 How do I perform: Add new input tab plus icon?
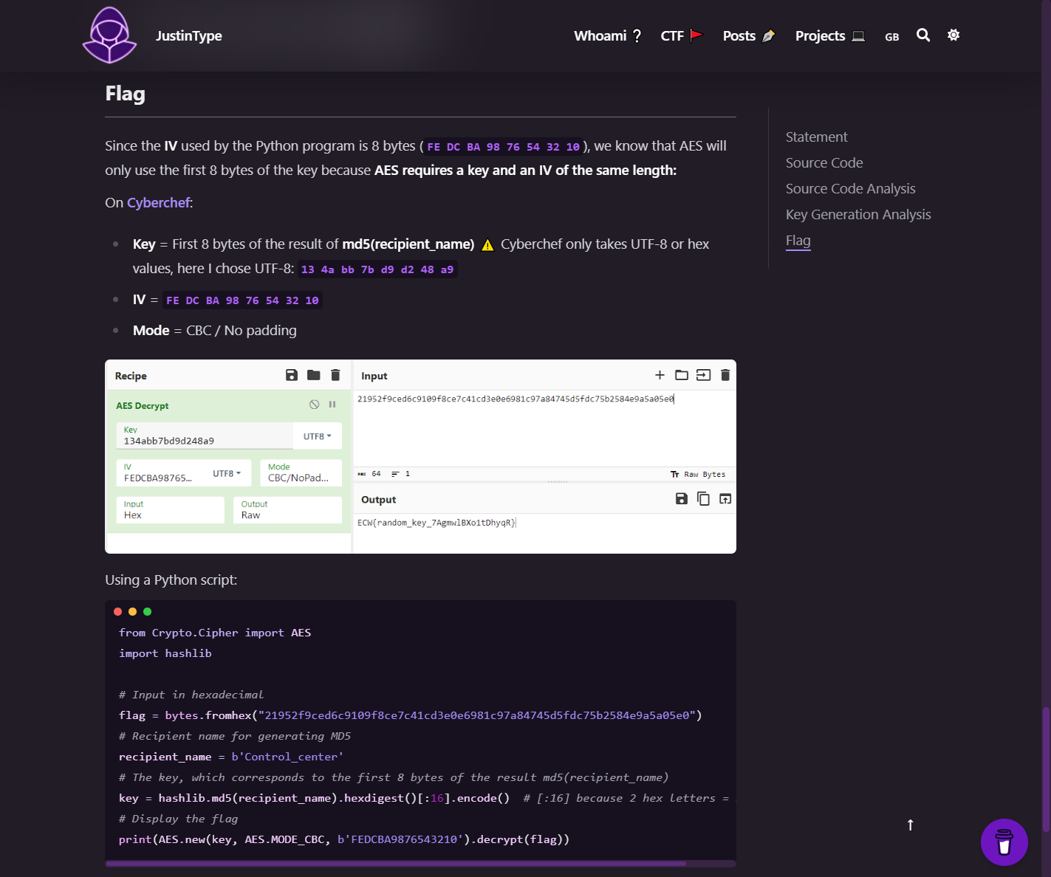[x=660, y=375]
